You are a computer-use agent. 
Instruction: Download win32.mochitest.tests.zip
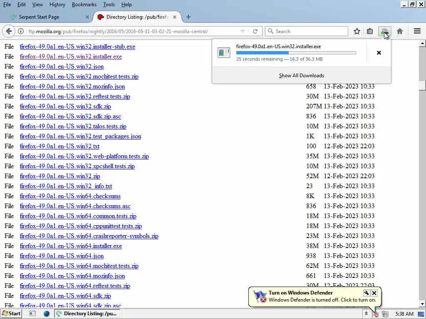coord(79,76)
